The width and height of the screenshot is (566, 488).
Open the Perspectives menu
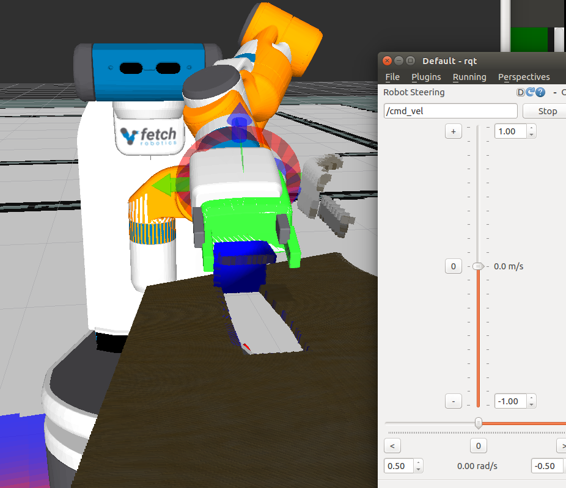pyautogui.click(x=524, y=77)
